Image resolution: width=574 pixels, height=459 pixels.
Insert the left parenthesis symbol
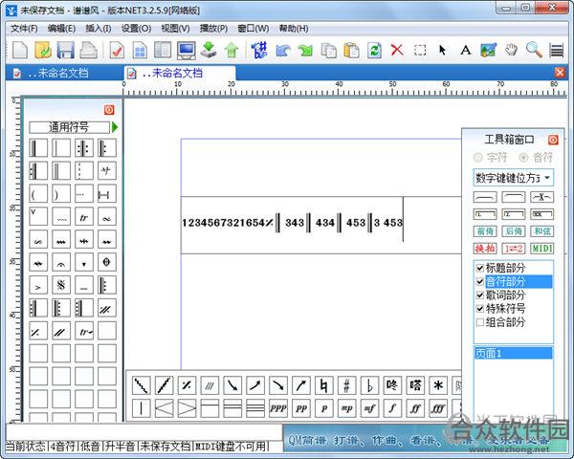[38, 193]
